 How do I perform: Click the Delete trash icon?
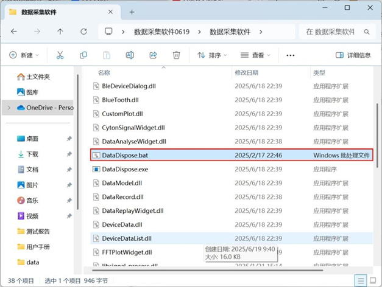[176, 55]
